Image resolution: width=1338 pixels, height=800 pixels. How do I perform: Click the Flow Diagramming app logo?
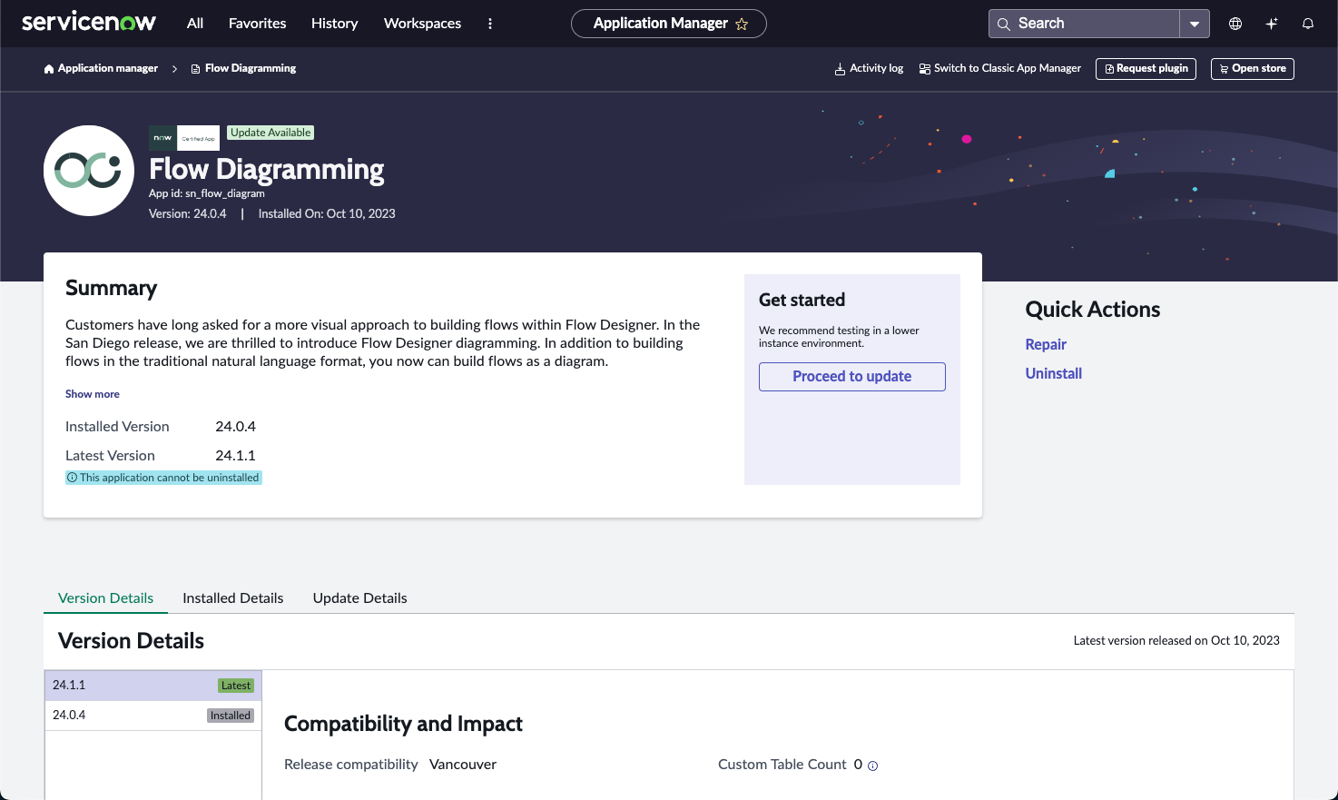pos(89,171)
